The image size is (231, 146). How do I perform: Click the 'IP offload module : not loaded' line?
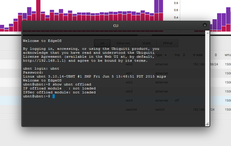pos(59,88)
